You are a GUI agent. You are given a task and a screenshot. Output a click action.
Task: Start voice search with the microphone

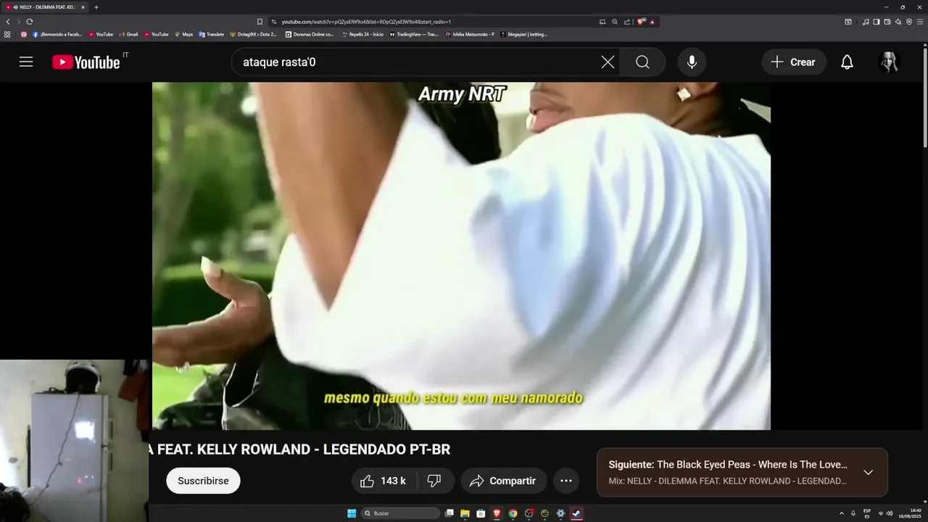click(692, 62)
